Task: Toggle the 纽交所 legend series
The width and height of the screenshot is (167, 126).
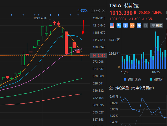Action: pos(157,79)
